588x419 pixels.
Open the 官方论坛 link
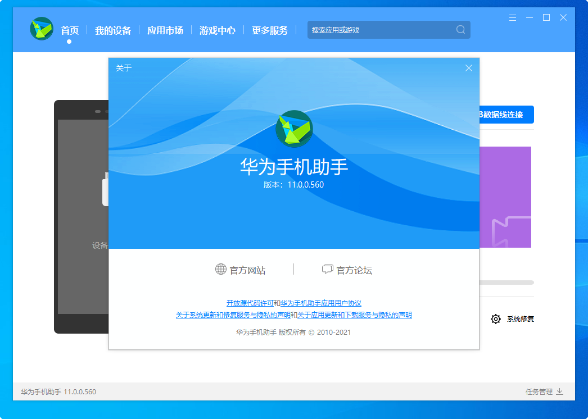[x=354, y=270]
